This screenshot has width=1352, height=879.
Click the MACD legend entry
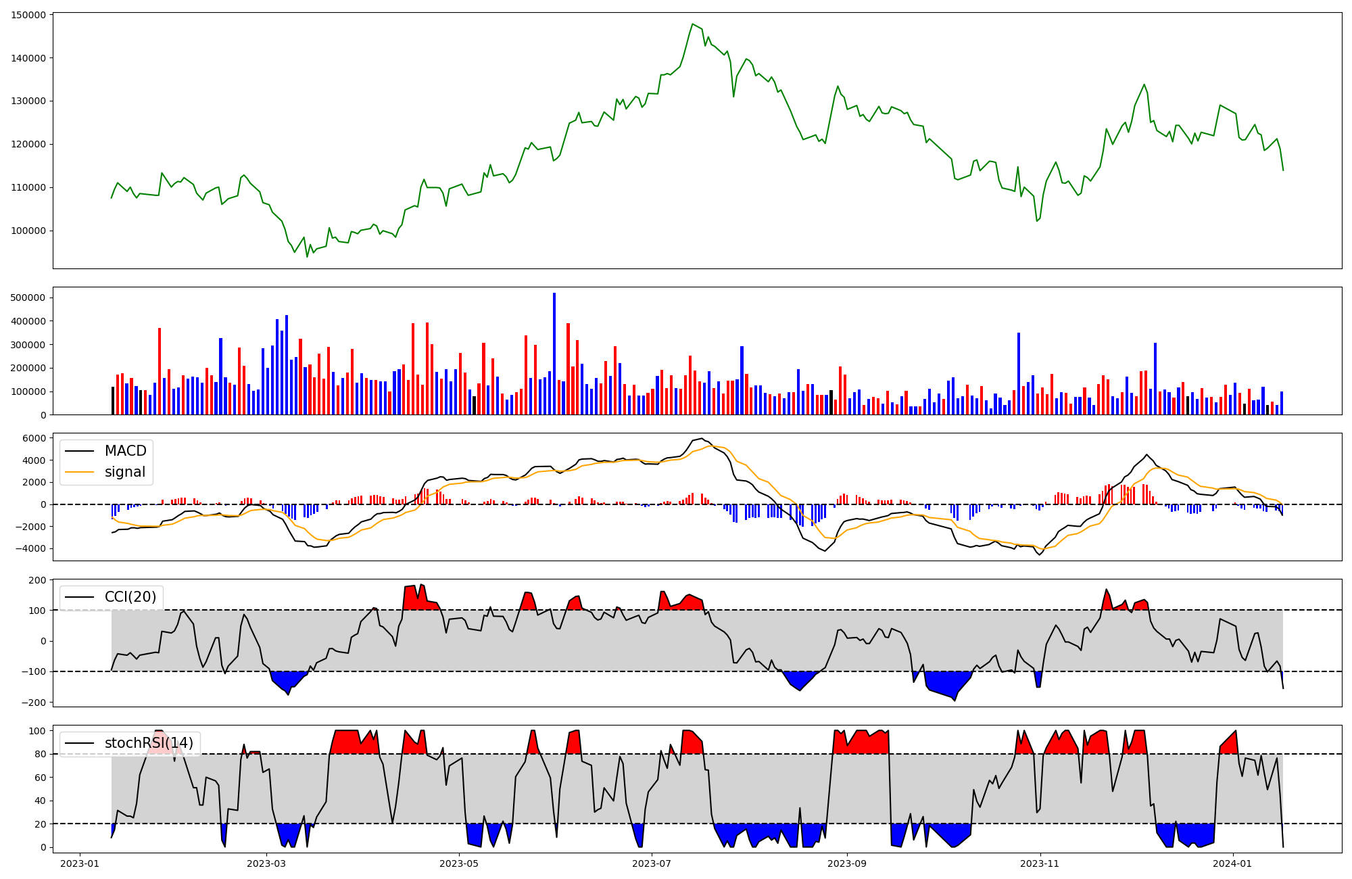pos(125,451)
